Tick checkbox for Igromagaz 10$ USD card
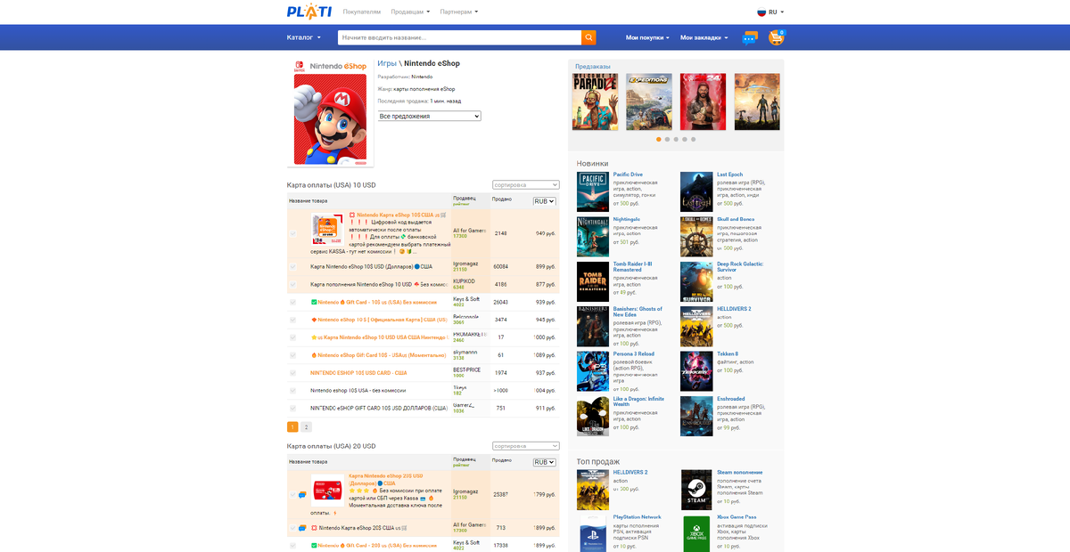Viewport: 1070px width, 552px height. 292,266
